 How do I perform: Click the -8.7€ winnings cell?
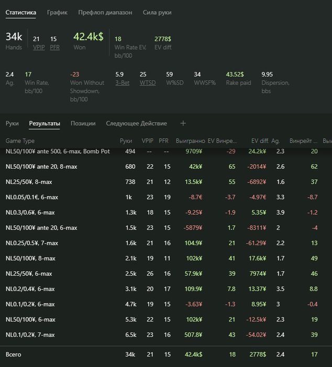point(195,197)
